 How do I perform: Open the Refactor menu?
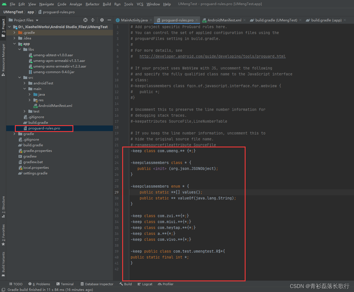click(x=92, y=4)
